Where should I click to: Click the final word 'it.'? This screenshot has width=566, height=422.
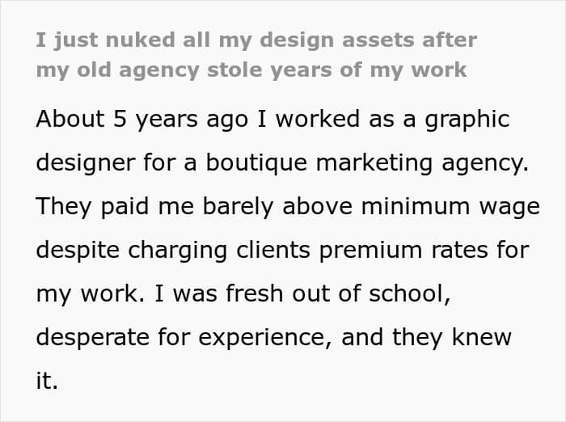[x=47, y=381]
